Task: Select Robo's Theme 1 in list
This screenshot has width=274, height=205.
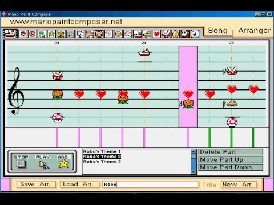Action: [102, 151]
